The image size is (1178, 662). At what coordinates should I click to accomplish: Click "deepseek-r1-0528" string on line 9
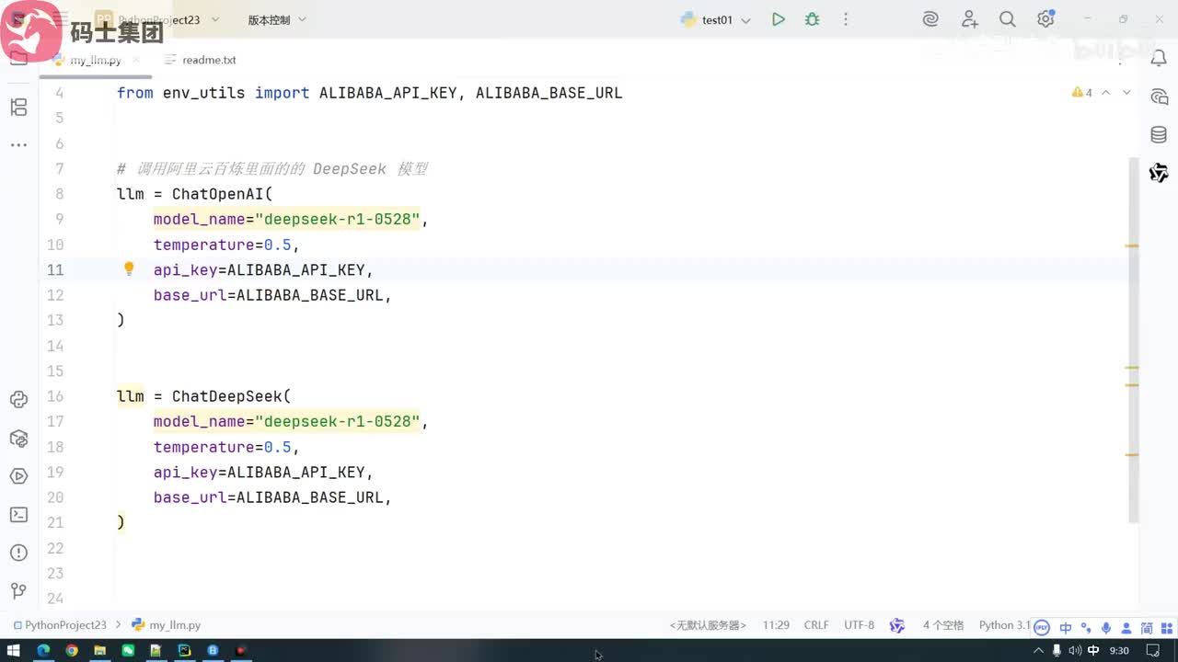[337, 219]
